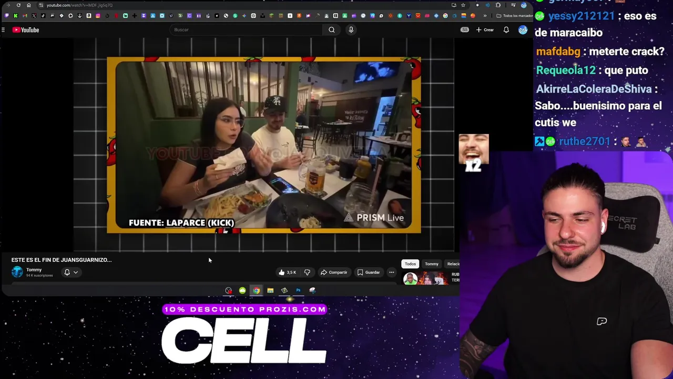Bookmark this page with the star icon
Image resolution: width=673 pixels, height=379 pixels.
[463, 5]
